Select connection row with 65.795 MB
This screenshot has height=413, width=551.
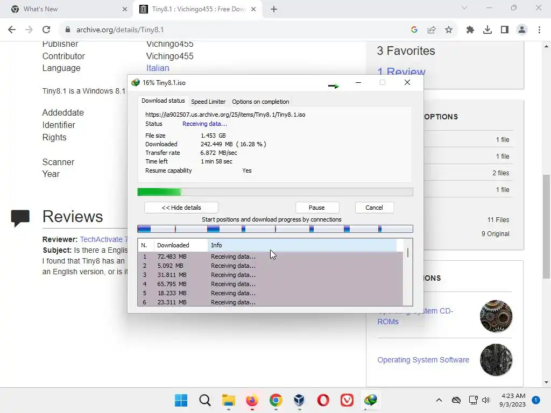coord(270,284)
